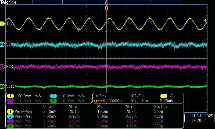Click channel 2 bandwidth limit coupling icon
This screenshot has height=129, width=215.
(x=81, y=96)
